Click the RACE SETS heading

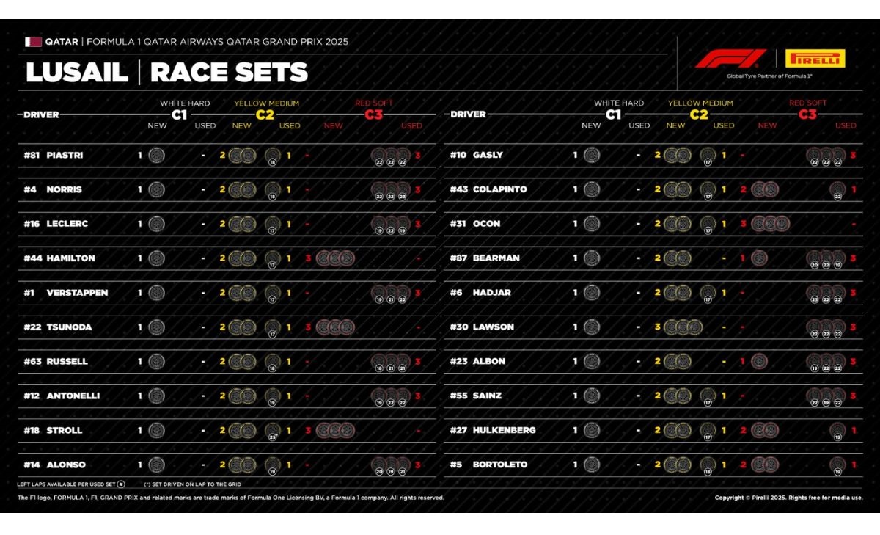[x=229, y=73]
